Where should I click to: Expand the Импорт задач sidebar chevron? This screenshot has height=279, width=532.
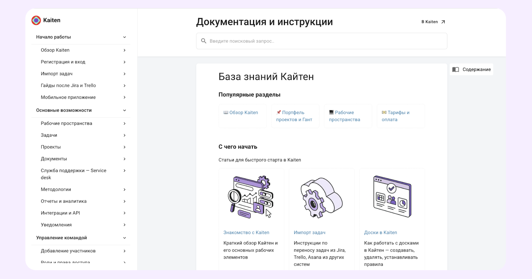[x=125, y=74]
